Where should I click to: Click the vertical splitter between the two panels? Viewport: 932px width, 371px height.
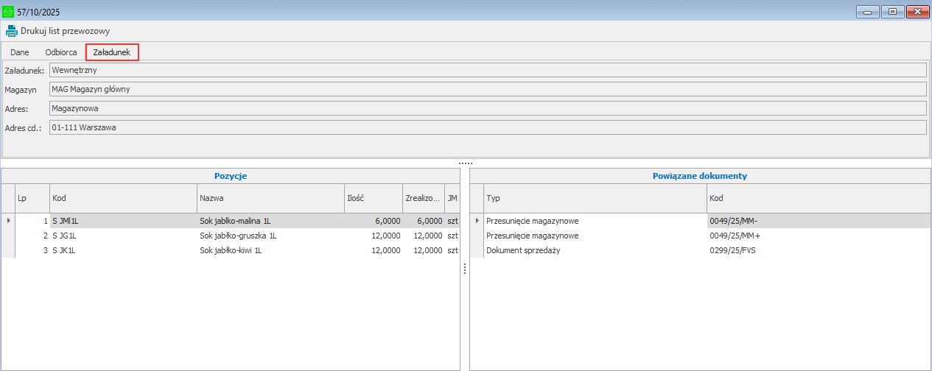[465, 269]
